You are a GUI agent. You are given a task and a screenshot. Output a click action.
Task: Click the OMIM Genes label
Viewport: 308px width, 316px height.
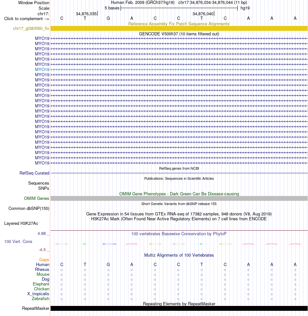pos(36,198)
